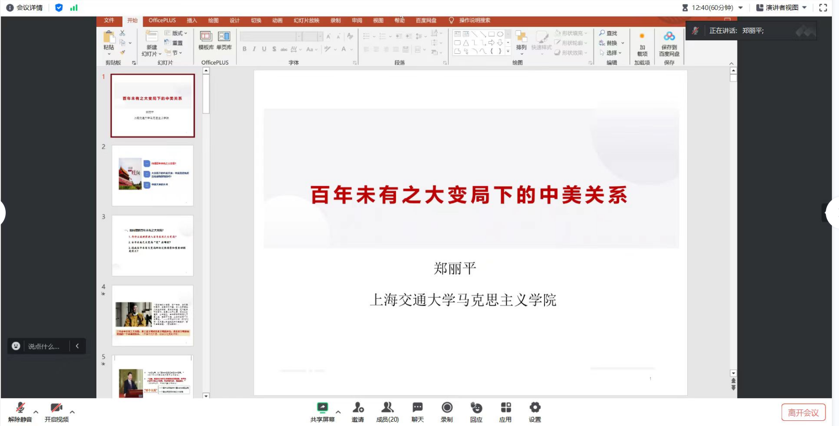The image size is (839, 426).
Task: Open the 幻灯片放映 ribbon tab
Action: coord(306,20)
